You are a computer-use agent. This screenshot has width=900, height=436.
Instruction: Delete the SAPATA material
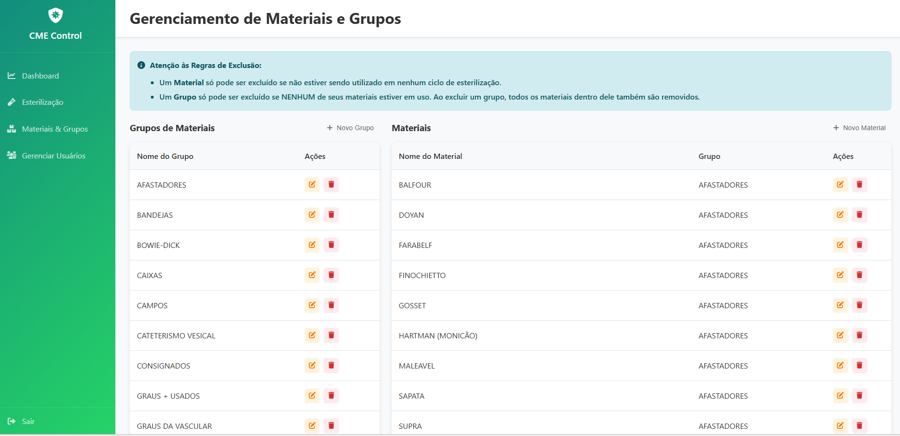(x=859, y=396)
